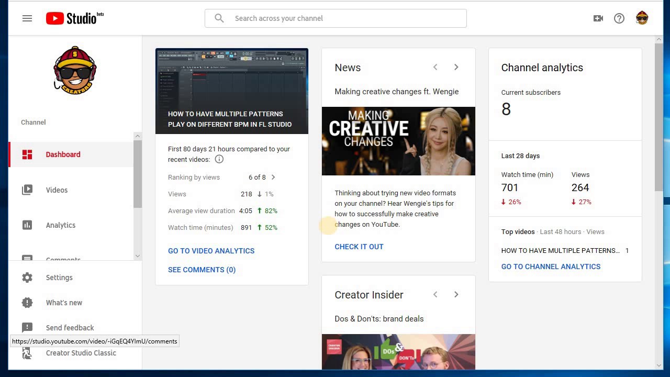This screenshot has height=377, width=670.
Task: Click the 'Making creative changes ft. Wengie' headline
Action: (397, 92)
